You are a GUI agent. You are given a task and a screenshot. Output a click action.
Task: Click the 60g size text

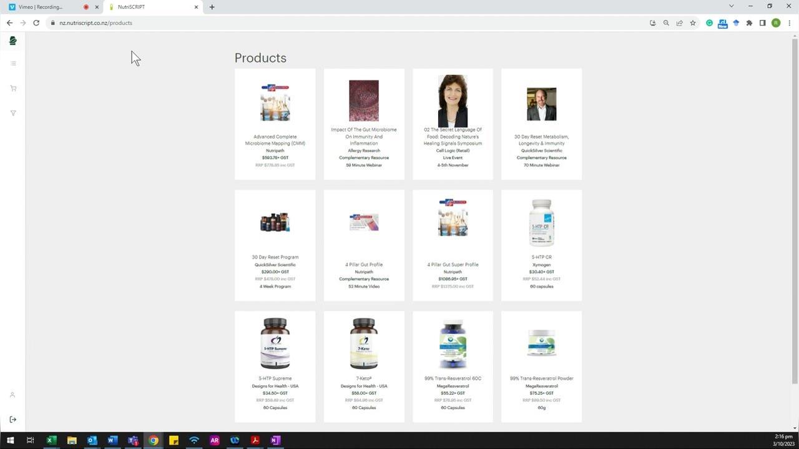541,408
